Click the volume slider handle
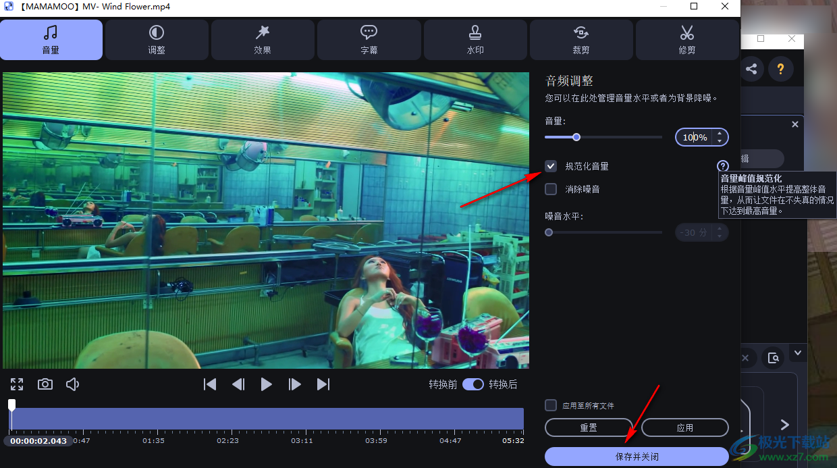The height and width of the screenshot is (468, 837). (576, 137)
